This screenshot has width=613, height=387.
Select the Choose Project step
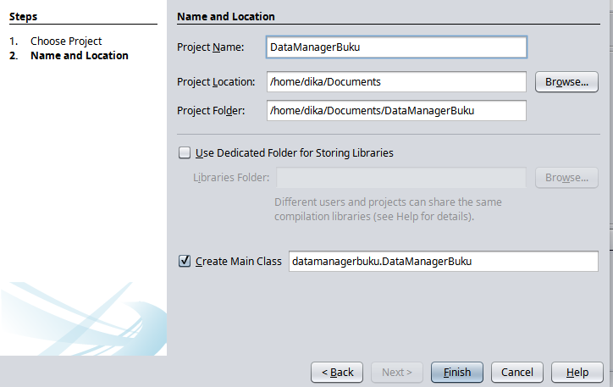(x=66, y=41)
